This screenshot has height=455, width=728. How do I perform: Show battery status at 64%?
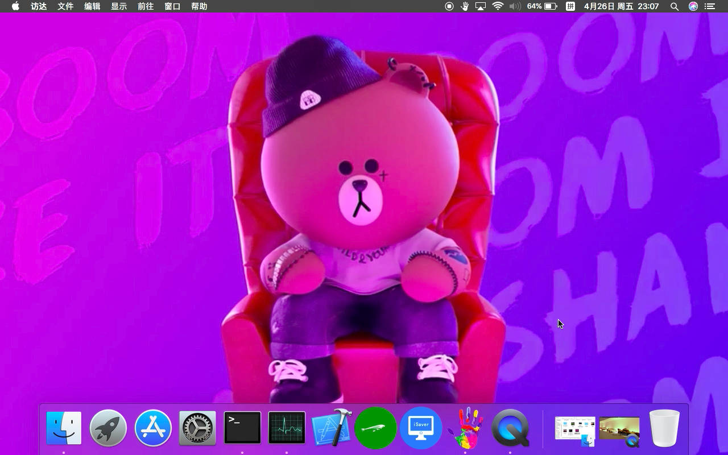pyautogui.click(x=542, y=6)
